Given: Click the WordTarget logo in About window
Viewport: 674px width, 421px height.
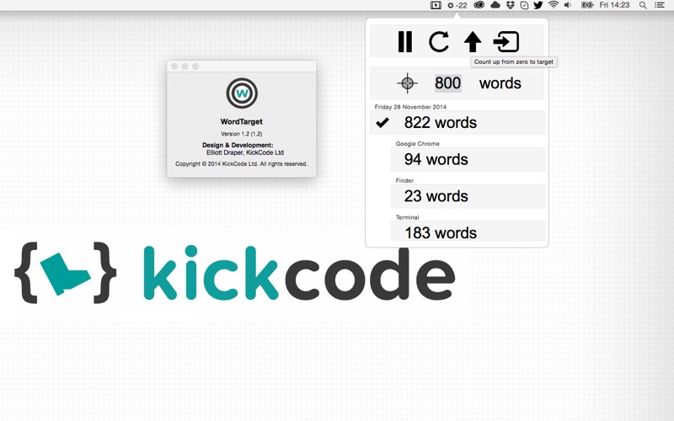Looking at the screenshot, I should point(242,93).
